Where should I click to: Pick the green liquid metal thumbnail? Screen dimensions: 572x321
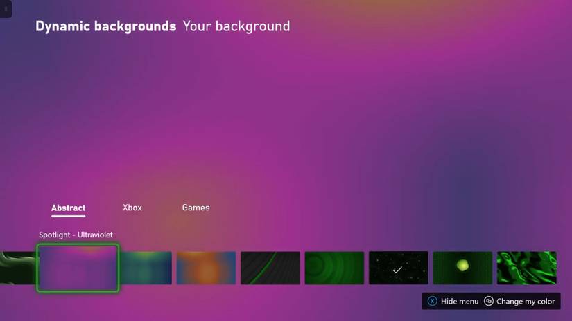pos(527,268)
